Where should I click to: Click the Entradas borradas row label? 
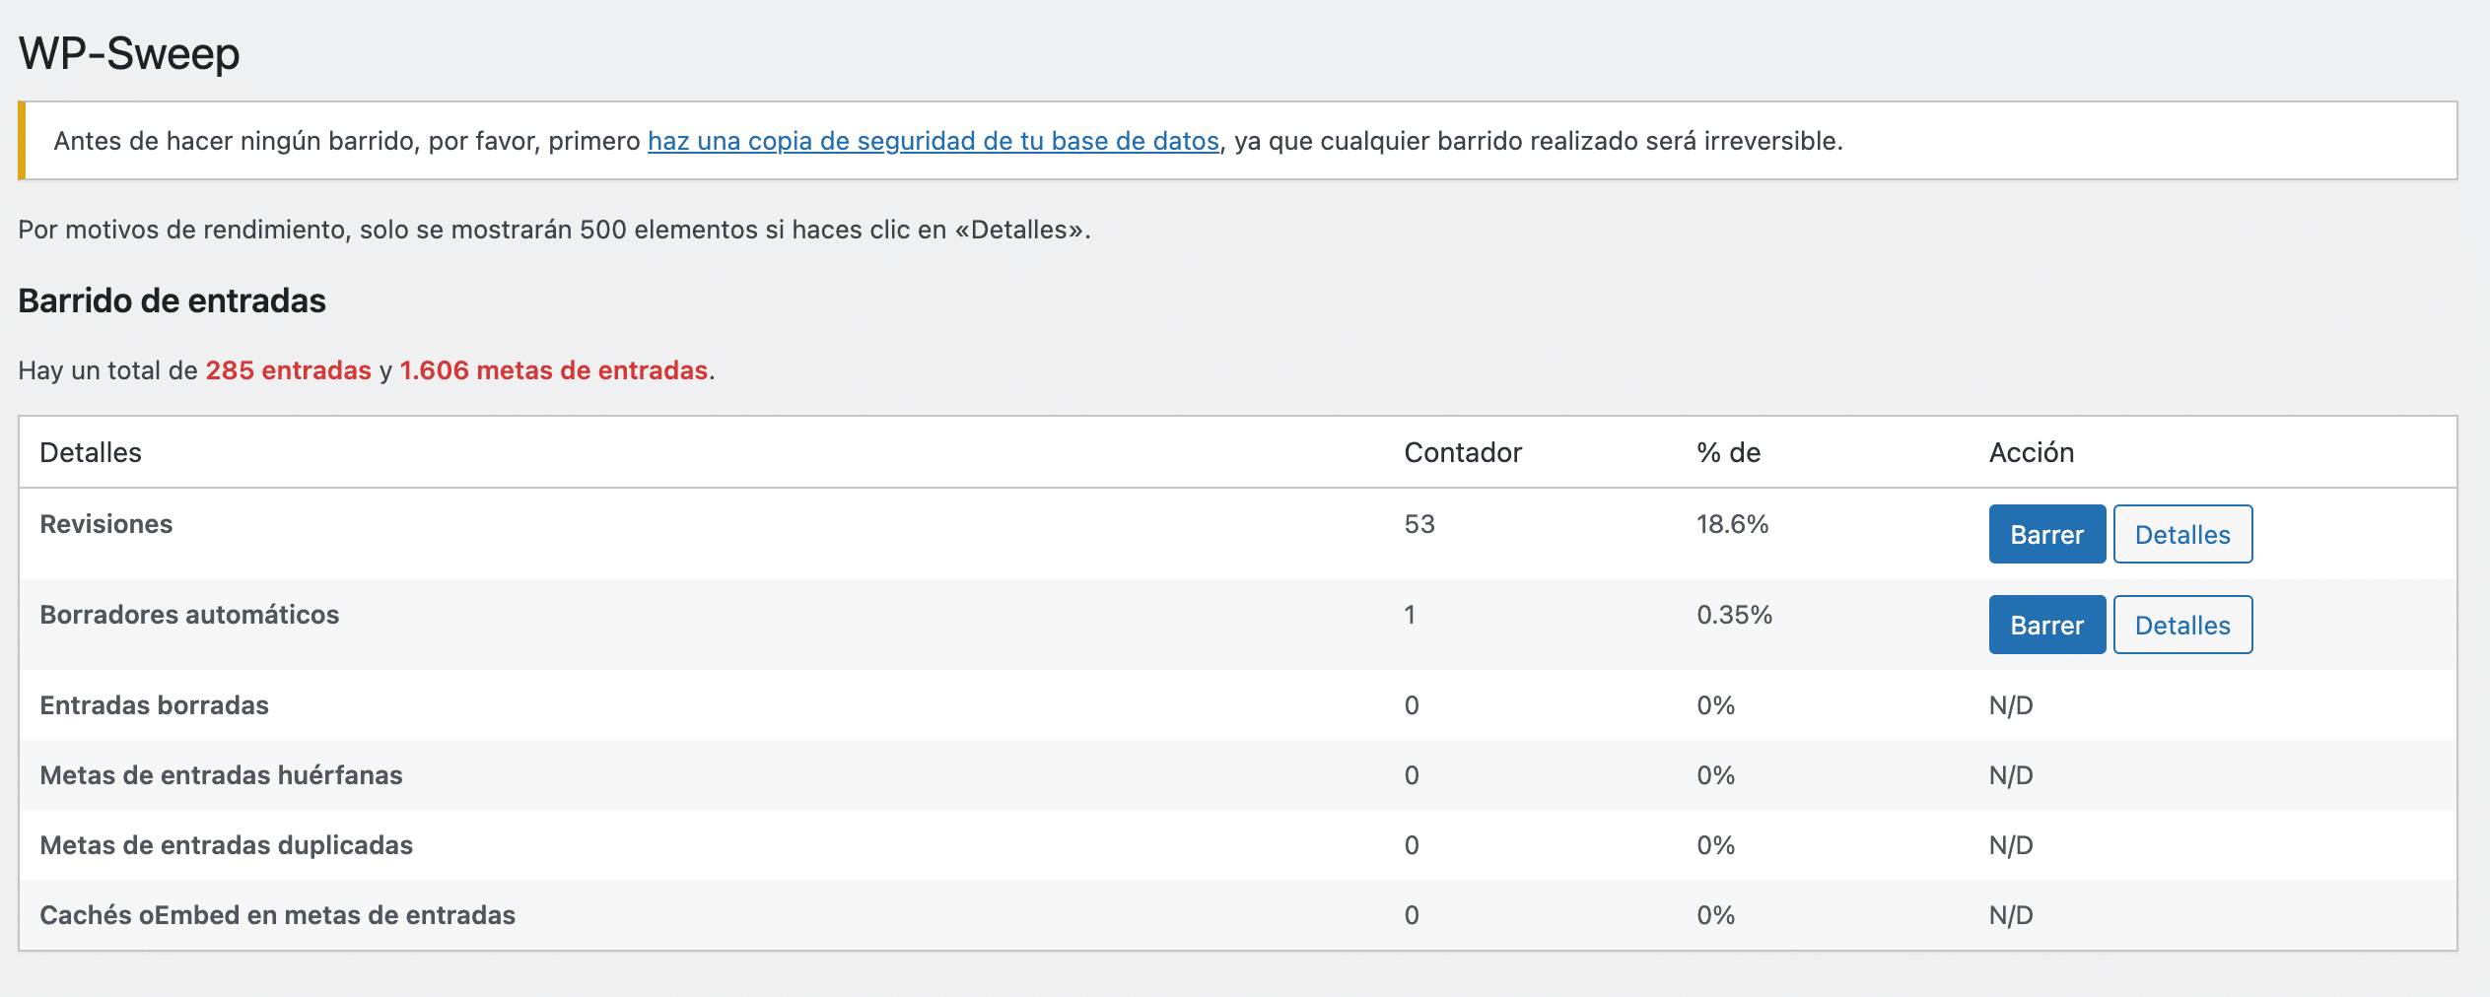[x=154, y=705]
